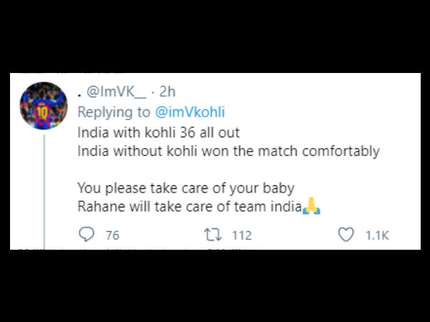Screen dimensions: 430x322
Task: Click the 2h timestamp of the tweet
Action: click(x=166, y=92)
